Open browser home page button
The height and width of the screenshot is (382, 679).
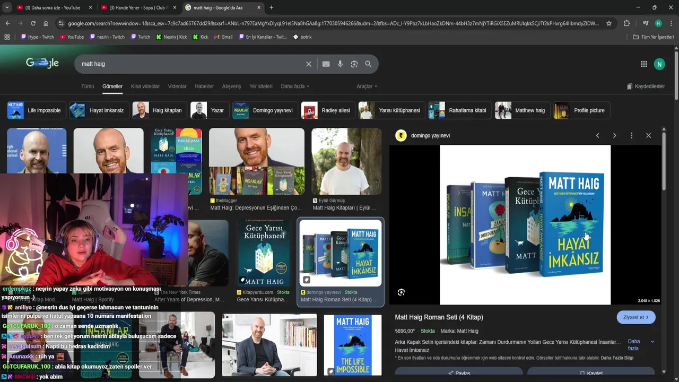46,23
